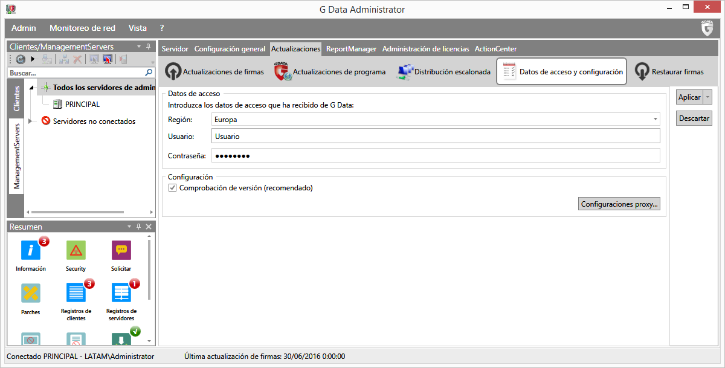Click the search magnifier in Buscar field
The image size is (725, 368).
point(149,73)
